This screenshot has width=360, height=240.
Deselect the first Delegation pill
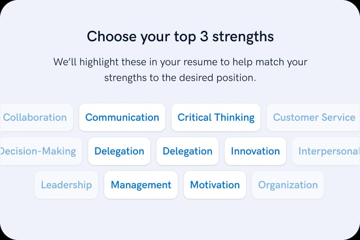coord(119,151)
